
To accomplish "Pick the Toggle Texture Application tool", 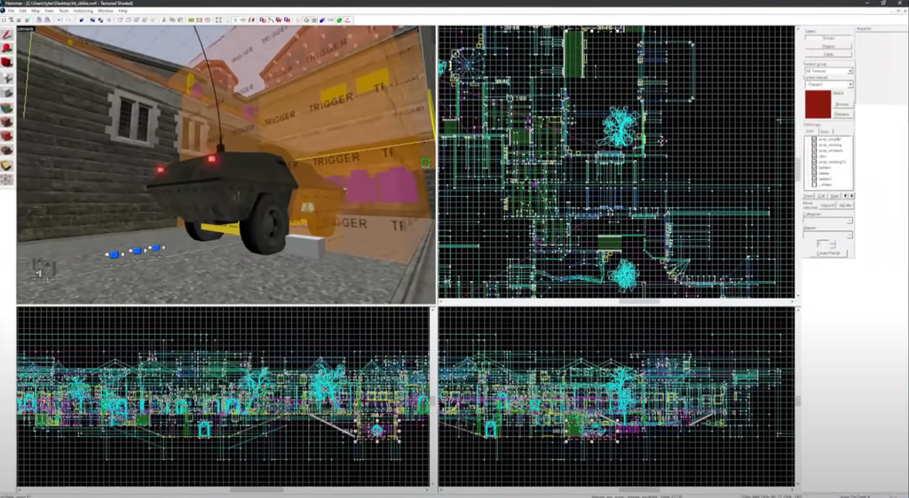I will (x=7, y=106).
